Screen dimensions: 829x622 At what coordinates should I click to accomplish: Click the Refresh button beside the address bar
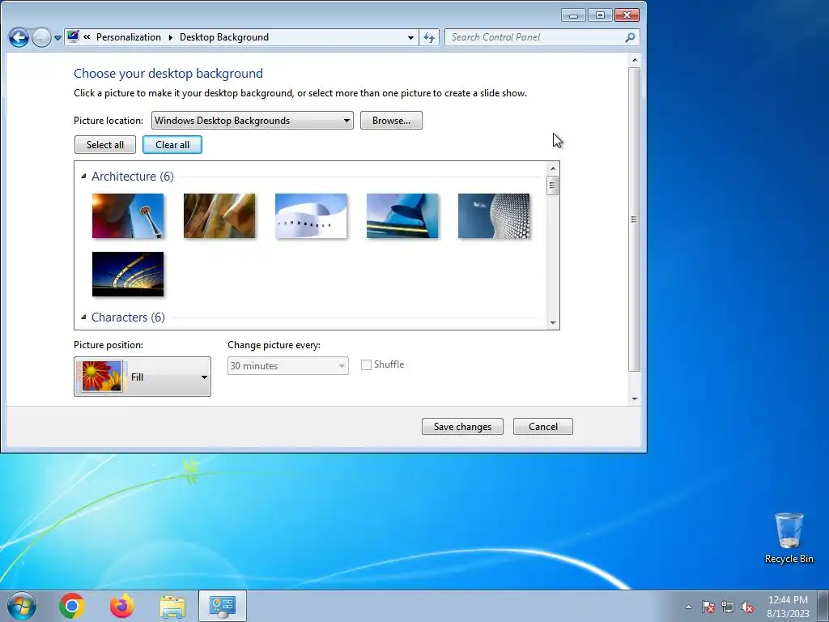pos(429,37)
